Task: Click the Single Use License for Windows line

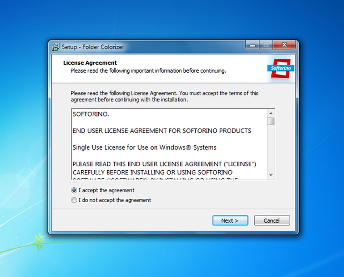Action: pos(144,147)
